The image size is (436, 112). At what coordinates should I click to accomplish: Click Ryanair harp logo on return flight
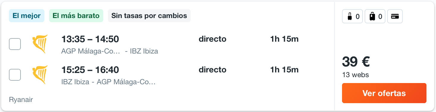coord(40,75)
